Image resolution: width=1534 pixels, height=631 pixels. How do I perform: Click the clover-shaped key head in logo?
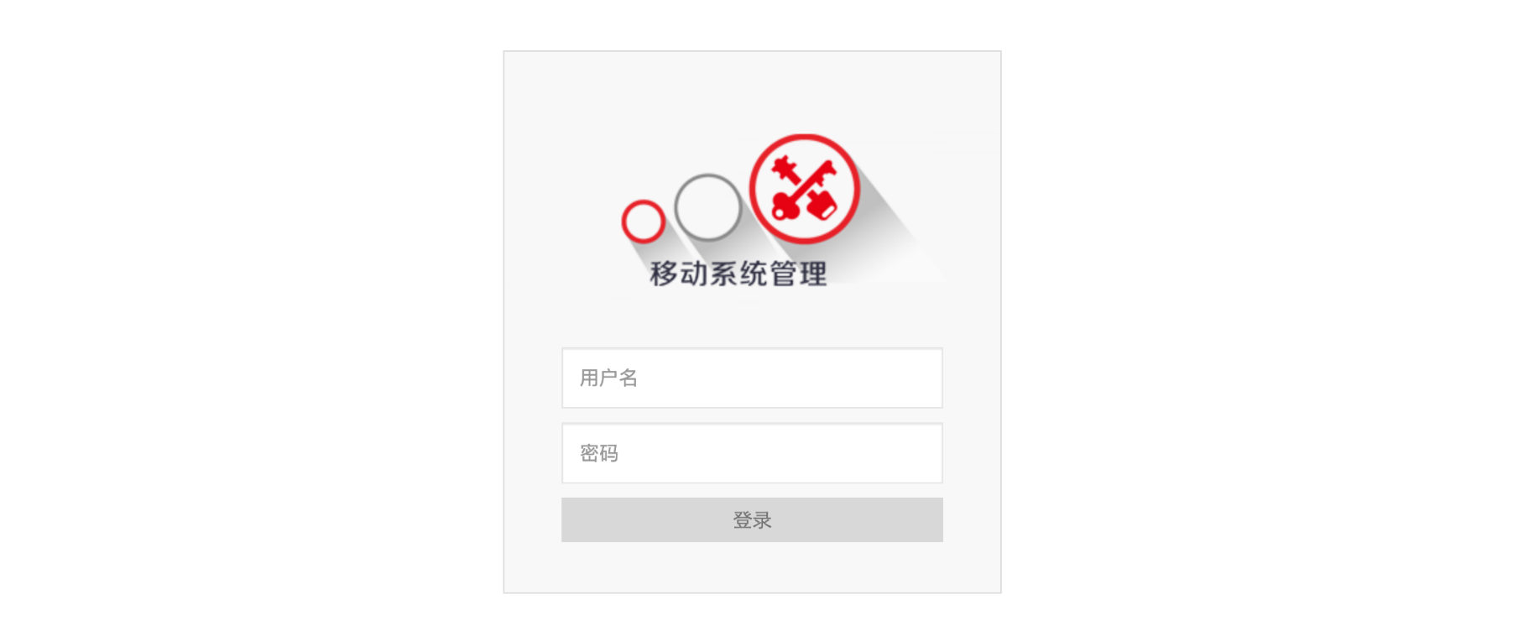pos(785,206)
